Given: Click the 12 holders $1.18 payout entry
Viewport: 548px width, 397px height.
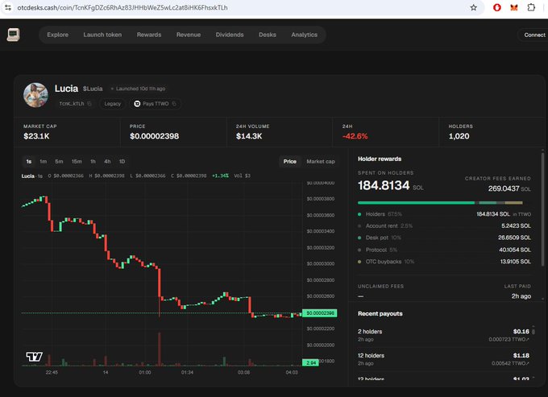Looking at the screenshot, I should coord(444,359).
